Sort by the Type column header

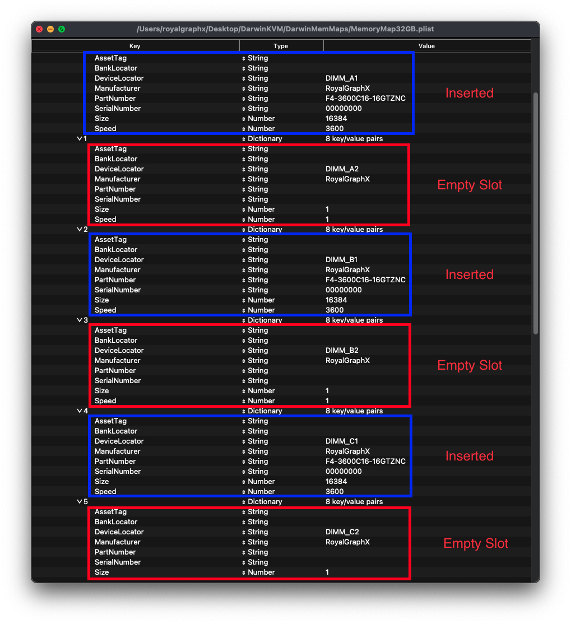(281, 46)
